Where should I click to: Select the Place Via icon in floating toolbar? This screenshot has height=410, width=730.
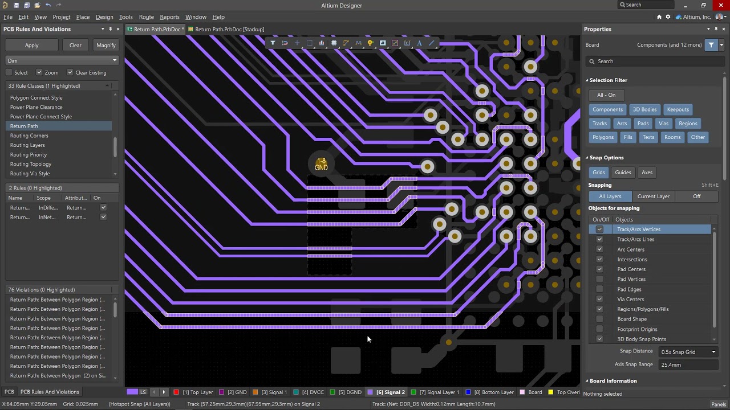tap(370, 43)
